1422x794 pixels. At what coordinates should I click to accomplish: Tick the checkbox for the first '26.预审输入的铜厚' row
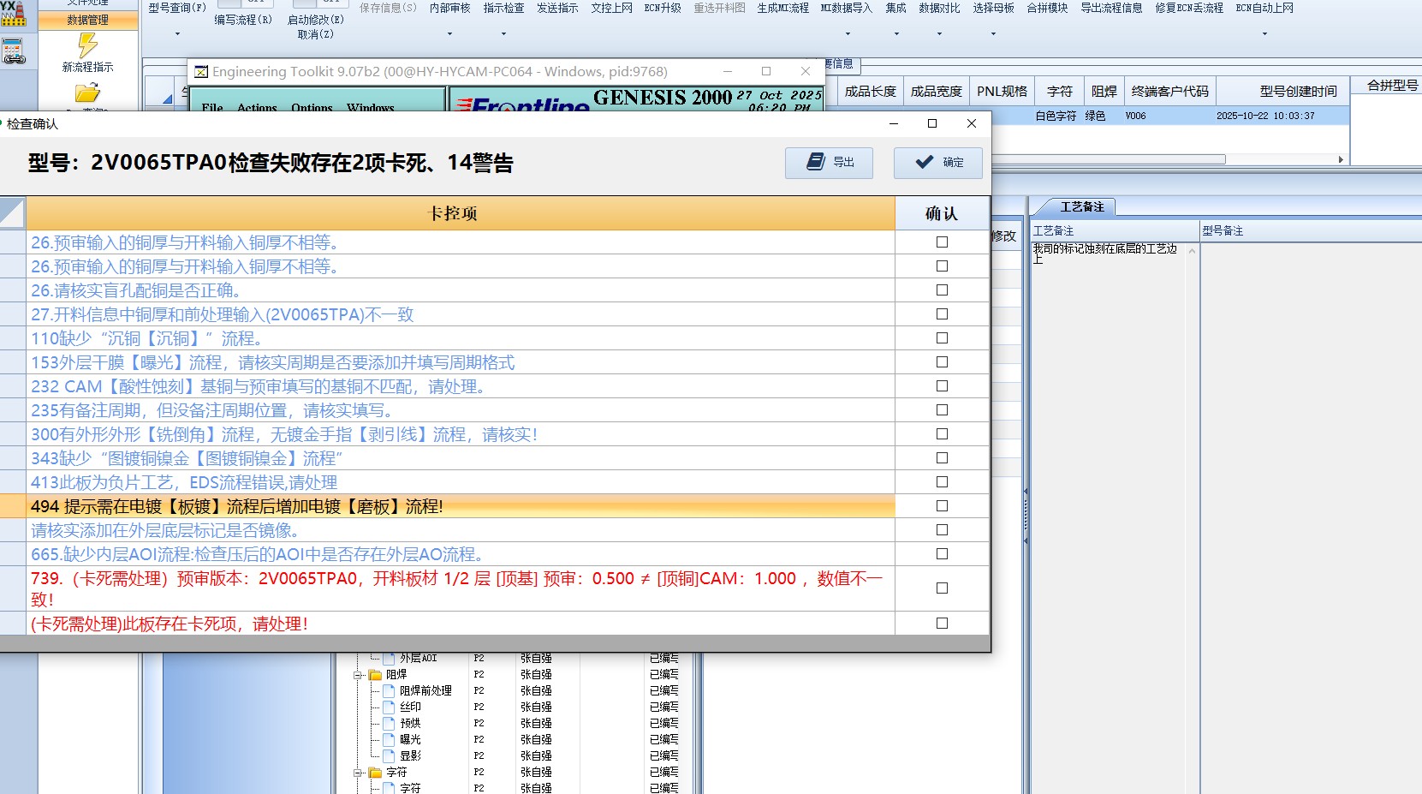[x=942, y=242]
